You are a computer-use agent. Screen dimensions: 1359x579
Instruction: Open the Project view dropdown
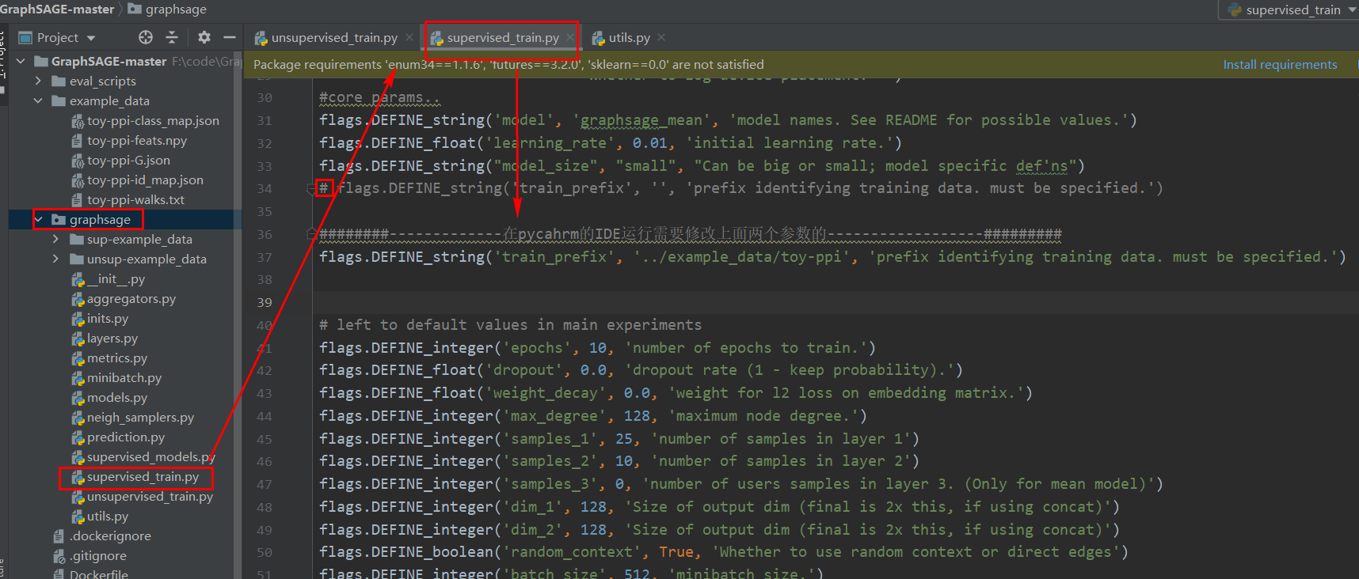pyautogui.click(x=91, y=38)
